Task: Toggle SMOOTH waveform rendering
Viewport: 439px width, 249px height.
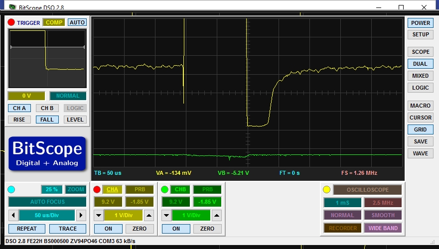Action: 383,215
